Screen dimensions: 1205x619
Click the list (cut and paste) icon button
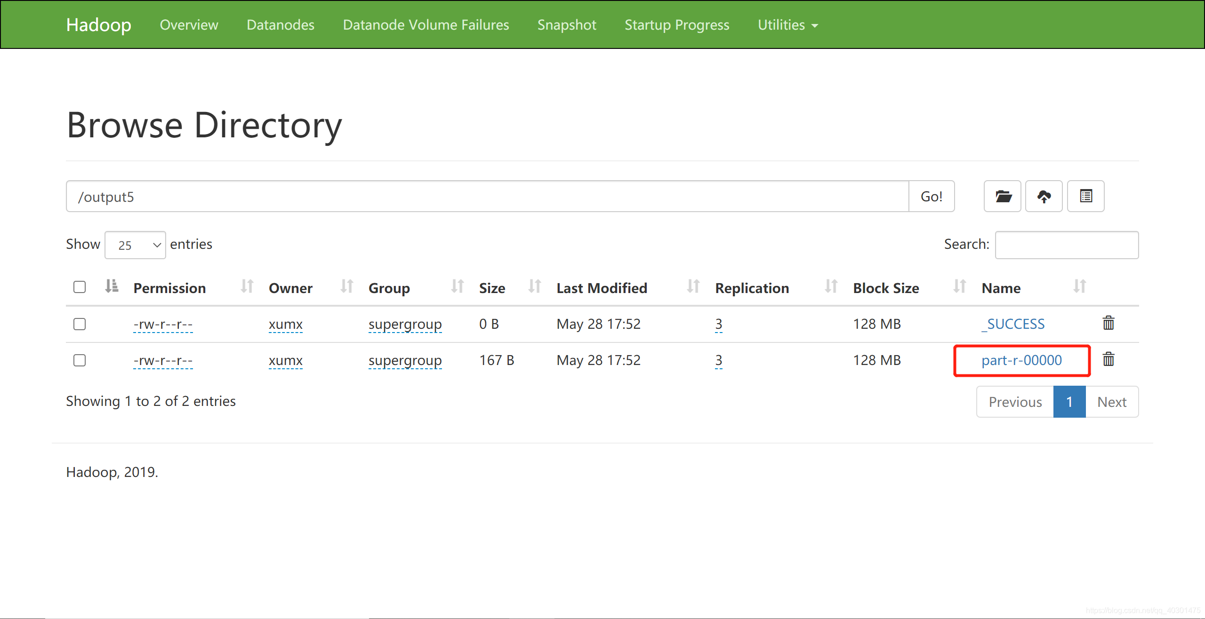[1085, 196]
